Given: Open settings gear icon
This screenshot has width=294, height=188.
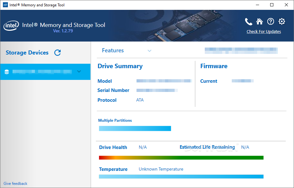Looking at the screenshot, I should [x=282, y=22].
